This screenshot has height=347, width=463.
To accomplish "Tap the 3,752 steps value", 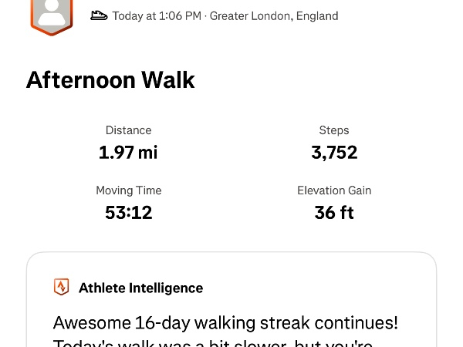I will pos(334,153).
